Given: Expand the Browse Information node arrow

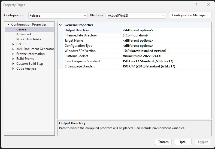Looking at the screenshot, I should [x=13, y=54].
